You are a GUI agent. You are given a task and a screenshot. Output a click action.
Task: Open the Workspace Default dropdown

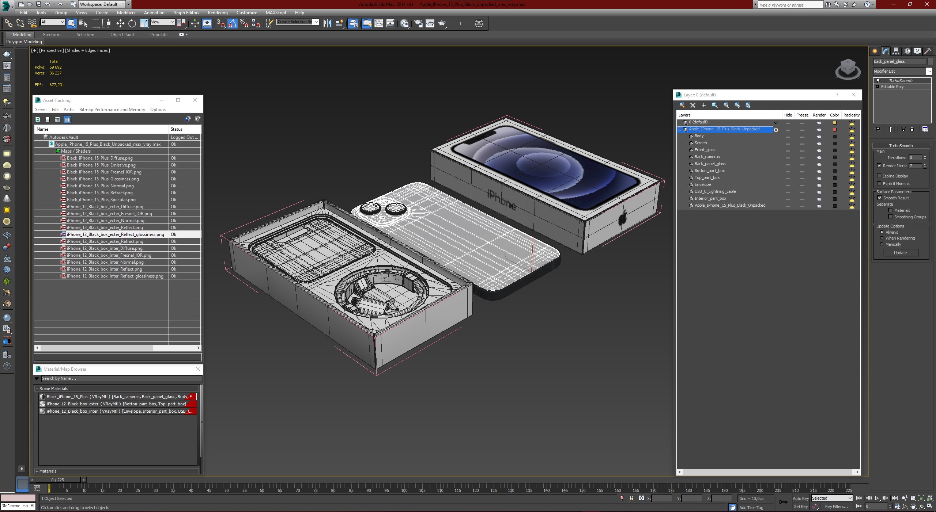tap(123, 4)
